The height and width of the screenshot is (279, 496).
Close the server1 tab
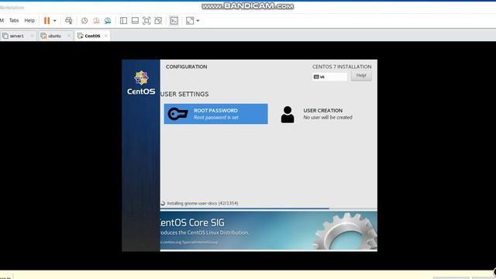click(32, 36)
